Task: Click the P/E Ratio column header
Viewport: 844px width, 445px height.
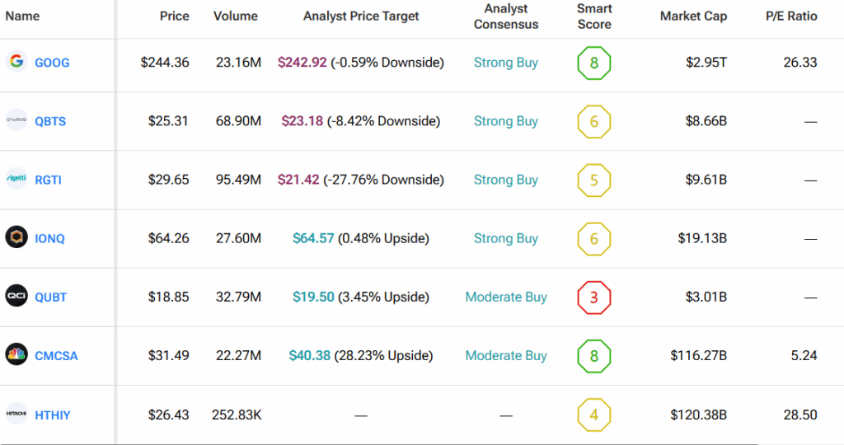Action: coord(791,16)
